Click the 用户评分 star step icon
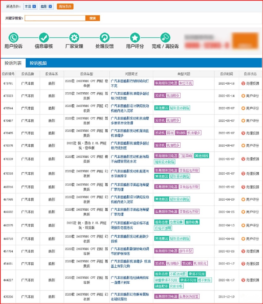This screenshot has height=304, width=263. coord(135,38)
